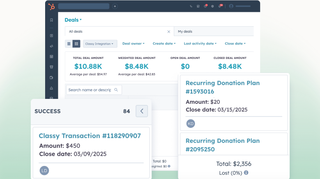Click the weighted deal amount $8.48K
The width and height of the screenshot is (320, 179).
tap(137, 66)
